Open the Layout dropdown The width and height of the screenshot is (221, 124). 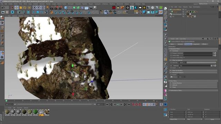point(208,4)
